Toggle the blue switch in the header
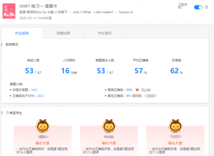The image size is (214, 156). pyautogui.click(x=198, y=7)
